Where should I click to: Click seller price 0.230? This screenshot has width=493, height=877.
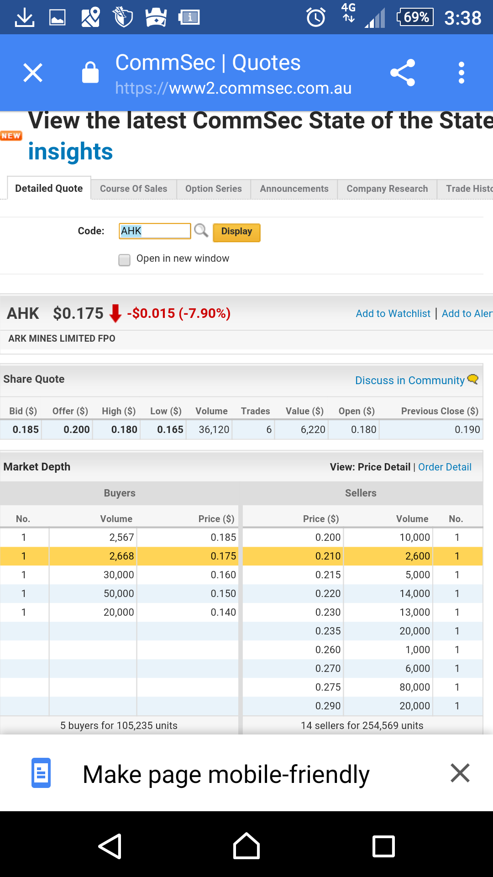pos(328,612)
